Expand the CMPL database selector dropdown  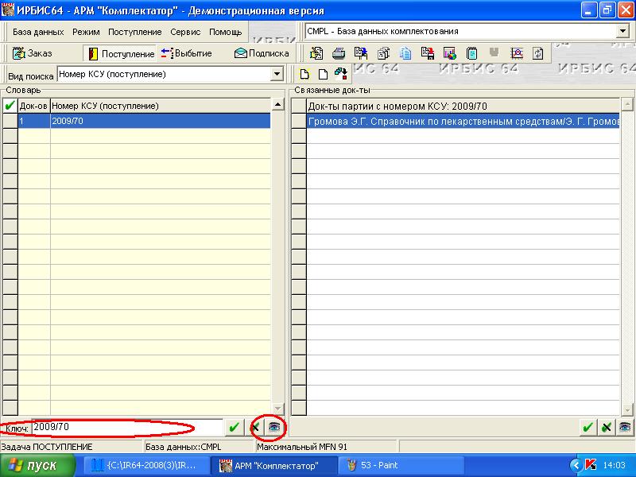[622, 32]
